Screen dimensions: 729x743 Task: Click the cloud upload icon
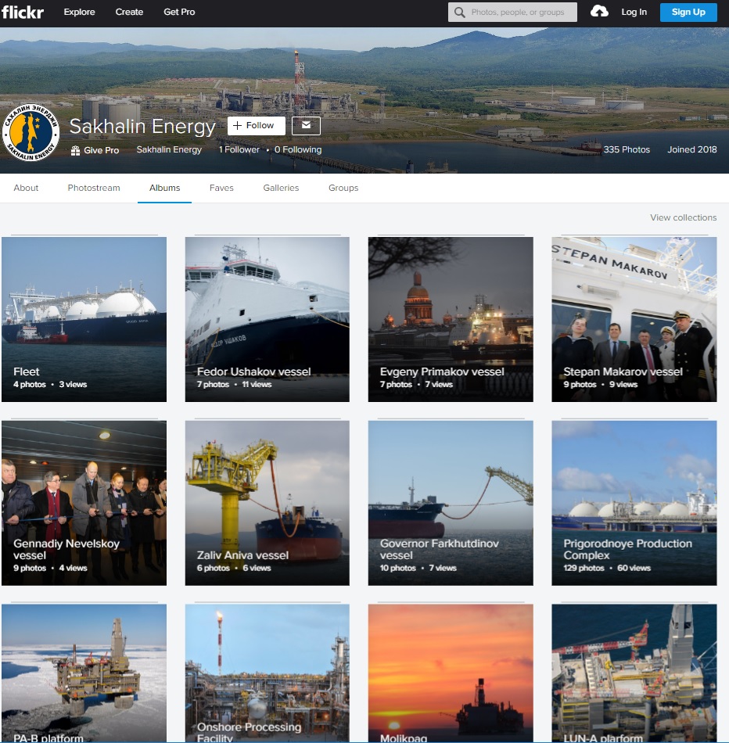point(599,12)
